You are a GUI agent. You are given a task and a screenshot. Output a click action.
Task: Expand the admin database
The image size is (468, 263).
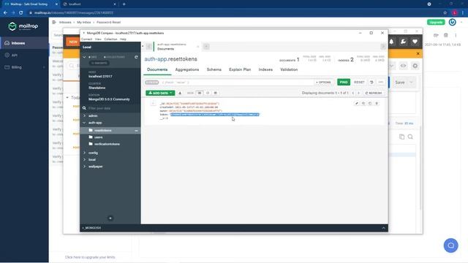pyautogui.click(x=85, y=115)
